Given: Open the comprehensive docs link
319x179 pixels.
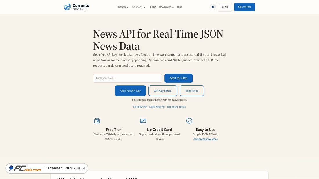Looking at the screenshot, I should tap(206, 139).
